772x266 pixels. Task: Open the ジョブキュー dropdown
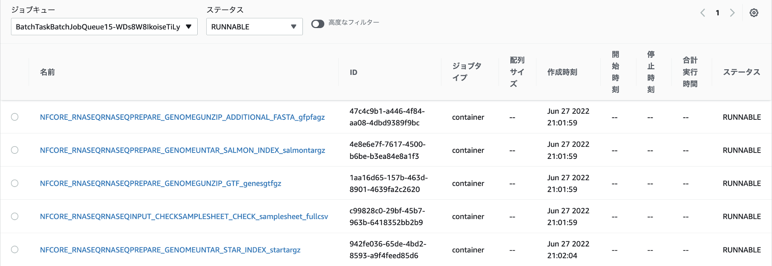pyautogui.click(x=104, y=27)
